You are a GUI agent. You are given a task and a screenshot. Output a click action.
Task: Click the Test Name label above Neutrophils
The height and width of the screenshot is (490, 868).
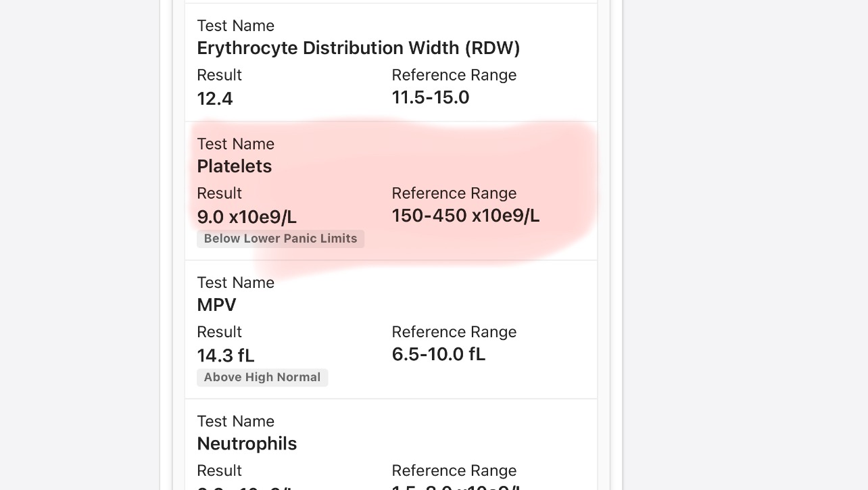tap(235, 421)
